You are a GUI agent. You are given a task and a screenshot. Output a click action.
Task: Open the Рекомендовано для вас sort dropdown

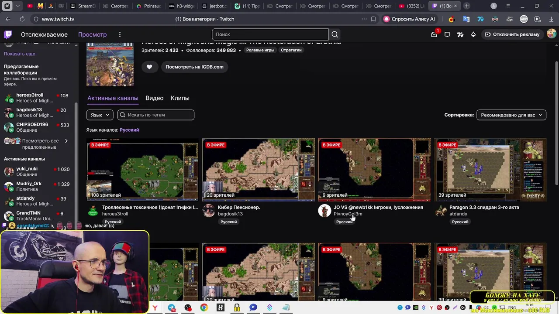tap(511, 115)
